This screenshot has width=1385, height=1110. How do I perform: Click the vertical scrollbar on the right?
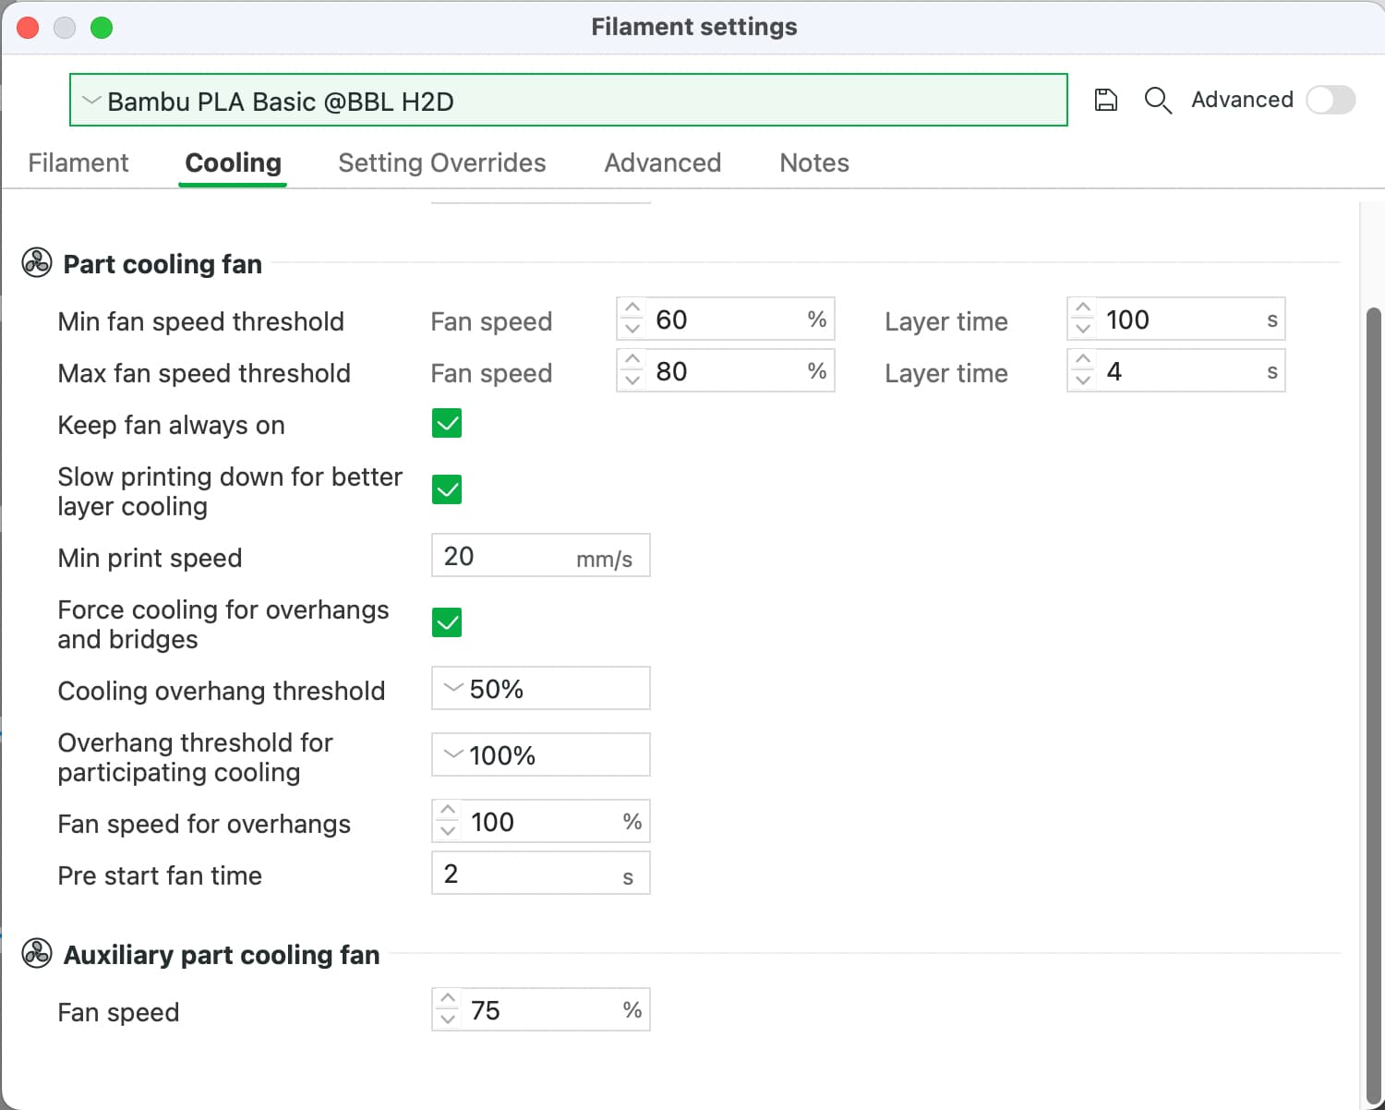[1373, 646]
